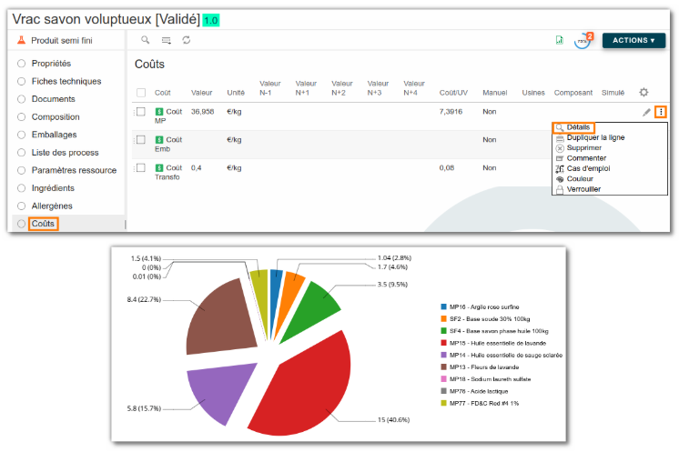Open Coûts in the sidebar
This screenshot has width=679, height=452.
click(x=43, y=224)
